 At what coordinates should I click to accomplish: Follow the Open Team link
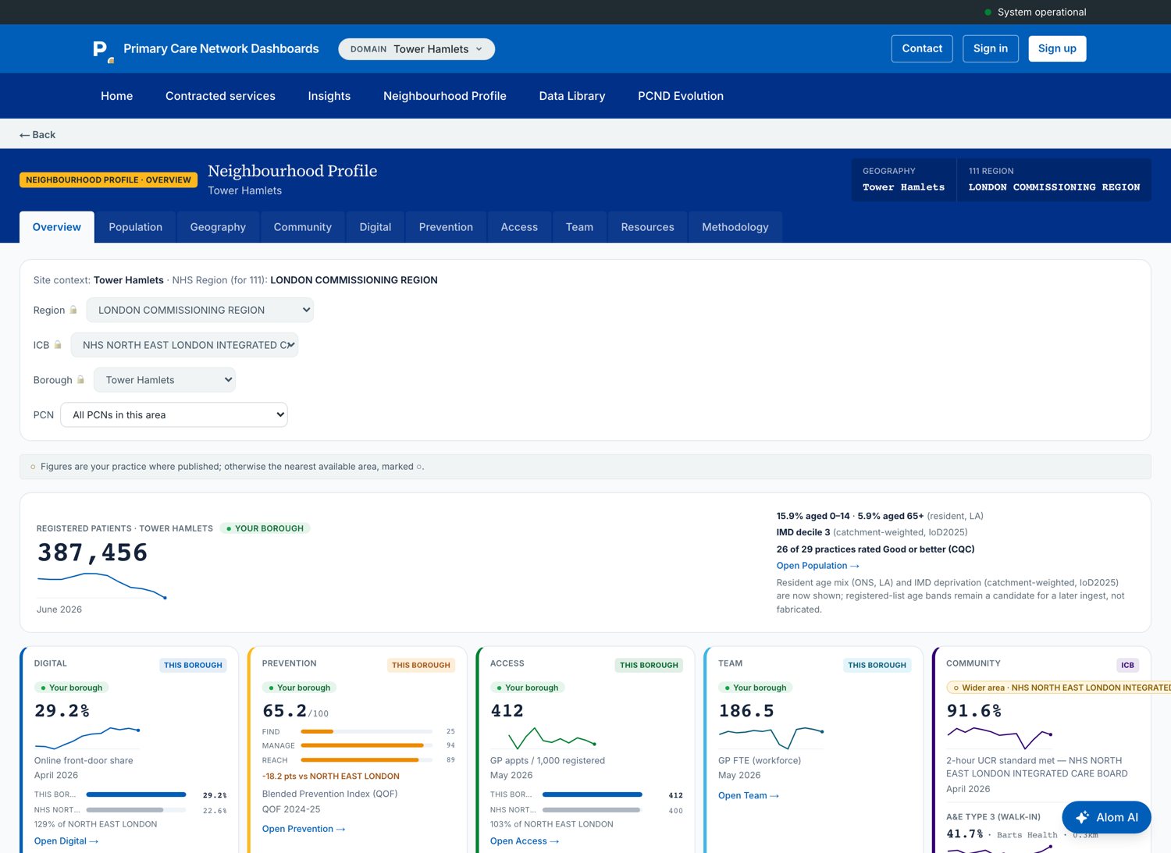tap(749, 796)
